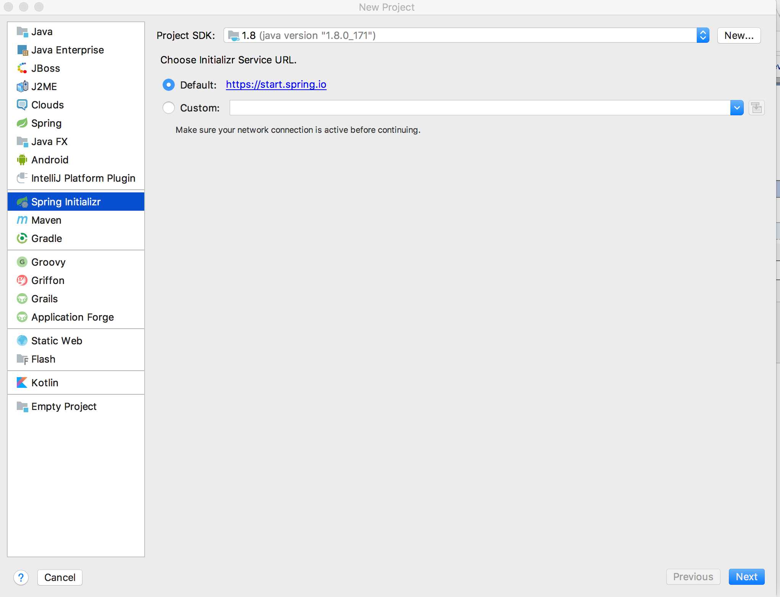Click the Spring Initializr icon
Screen dimensions: 780x597
[x=22, y=202]
